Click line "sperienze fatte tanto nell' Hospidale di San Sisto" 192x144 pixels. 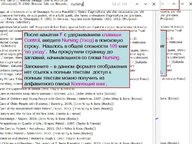(x=74, y=27)
